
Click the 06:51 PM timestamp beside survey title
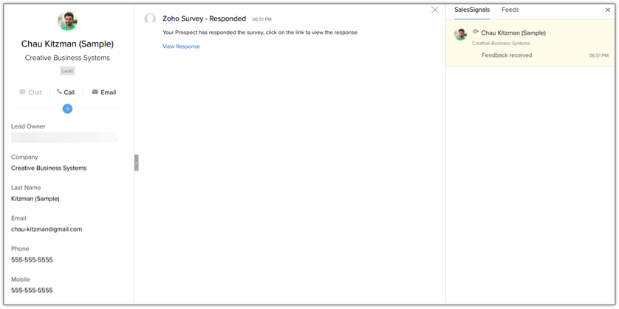pyautogui.click(x=261, y=19)
